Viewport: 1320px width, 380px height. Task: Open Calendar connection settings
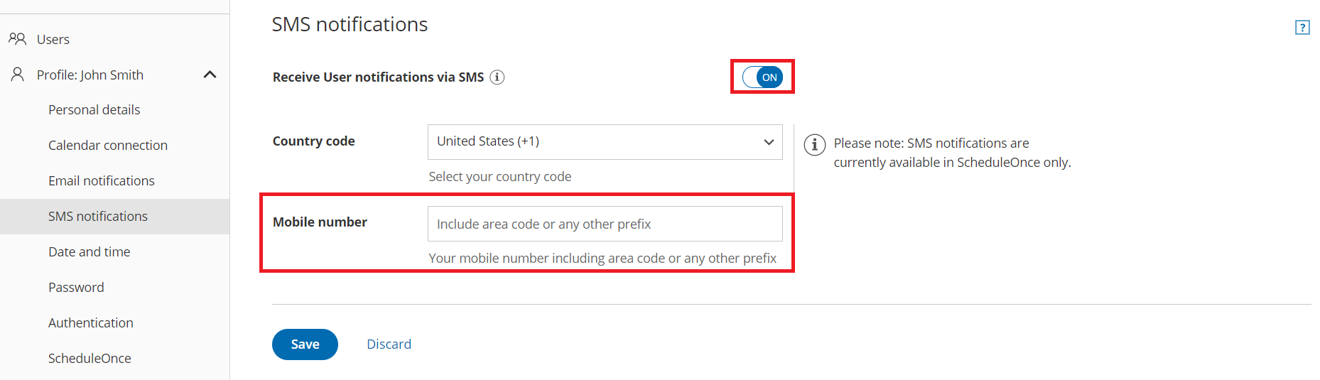[x=107, y=146]
